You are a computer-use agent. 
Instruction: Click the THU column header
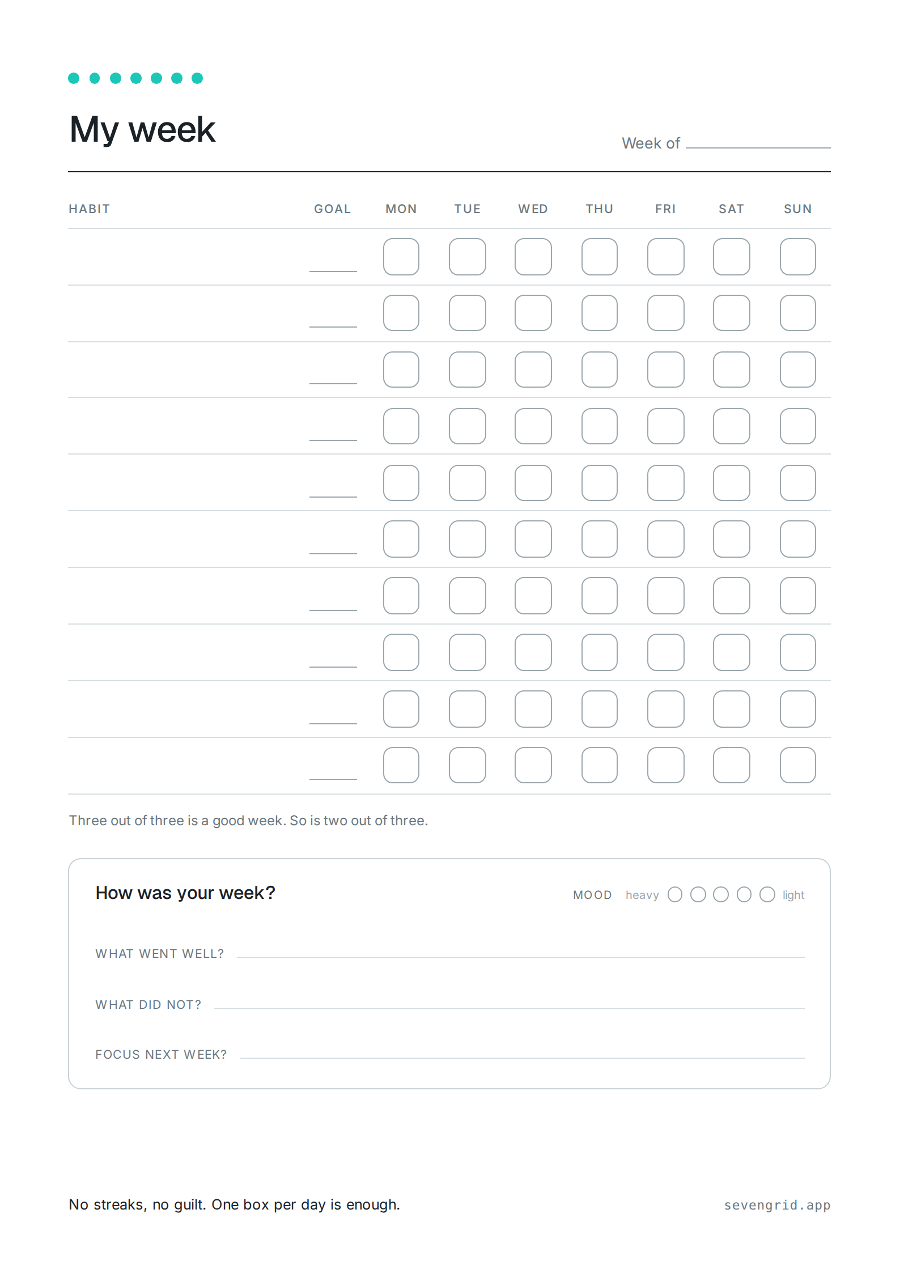click(x=599, y=209)
